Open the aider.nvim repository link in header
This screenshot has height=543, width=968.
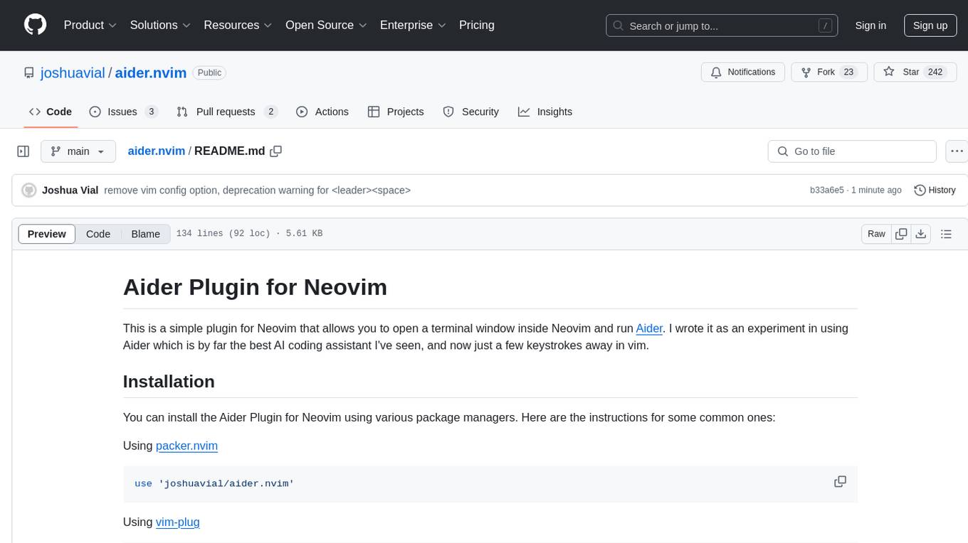click(x=151, y=72)
